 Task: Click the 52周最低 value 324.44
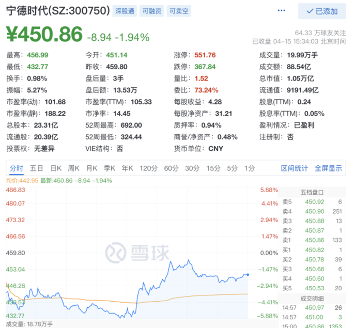coord(131,137)
